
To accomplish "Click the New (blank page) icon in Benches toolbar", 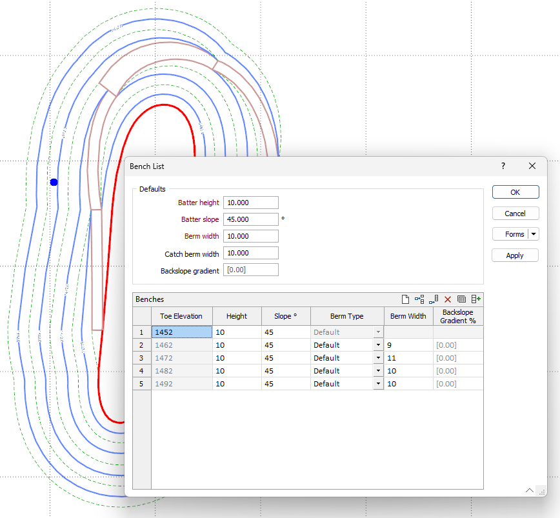I will pyautogui.click(x=405, y=299).
